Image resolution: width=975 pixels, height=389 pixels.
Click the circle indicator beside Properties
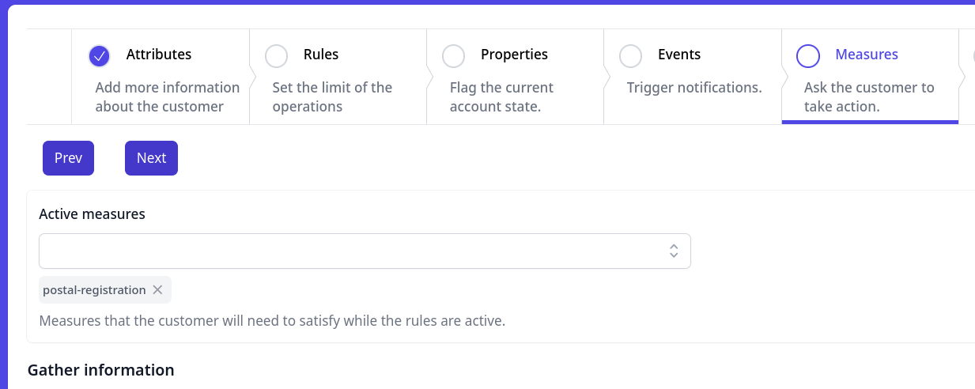[453, 56]
